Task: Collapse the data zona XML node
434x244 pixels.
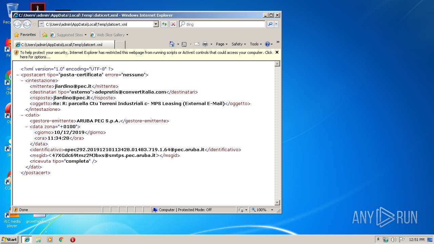Action: tap(26, 127)
